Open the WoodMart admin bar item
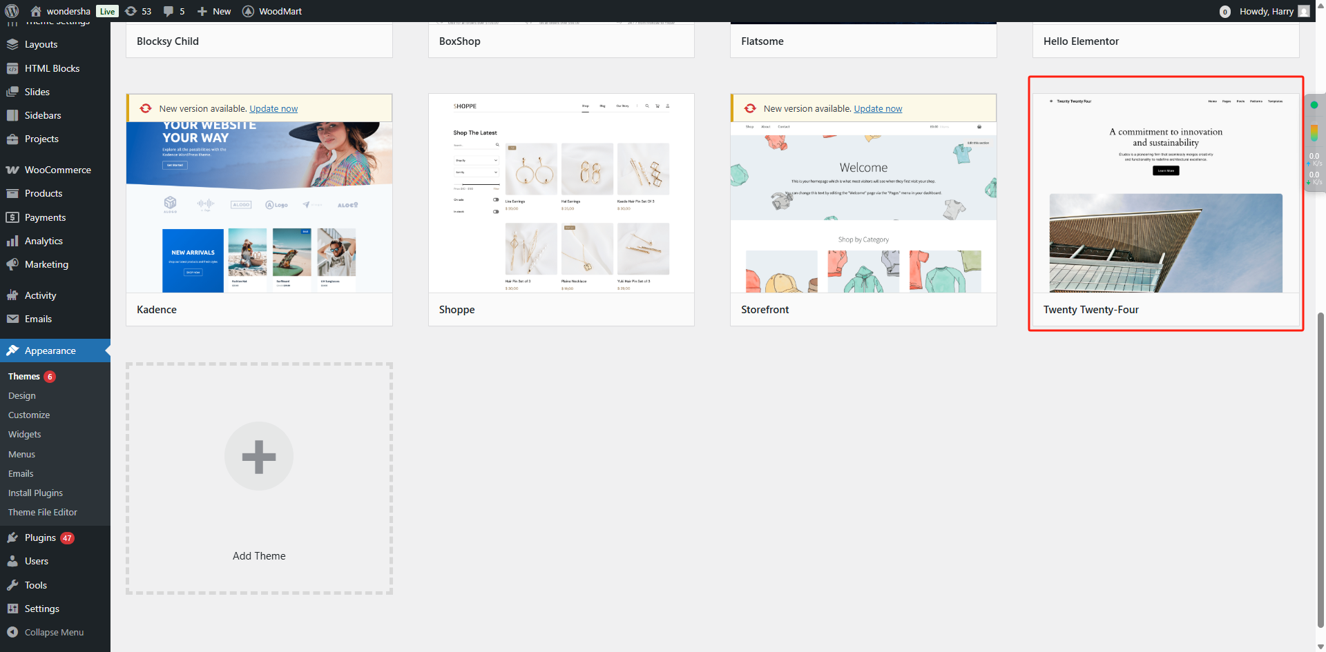 272,11
